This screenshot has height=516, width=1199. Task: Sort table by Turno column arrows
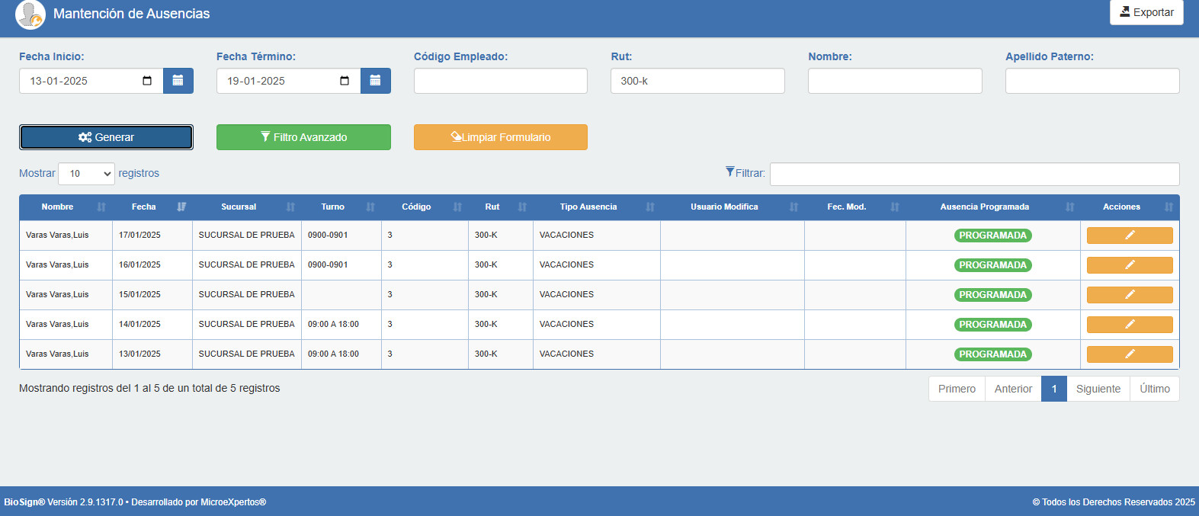(370, 207)
